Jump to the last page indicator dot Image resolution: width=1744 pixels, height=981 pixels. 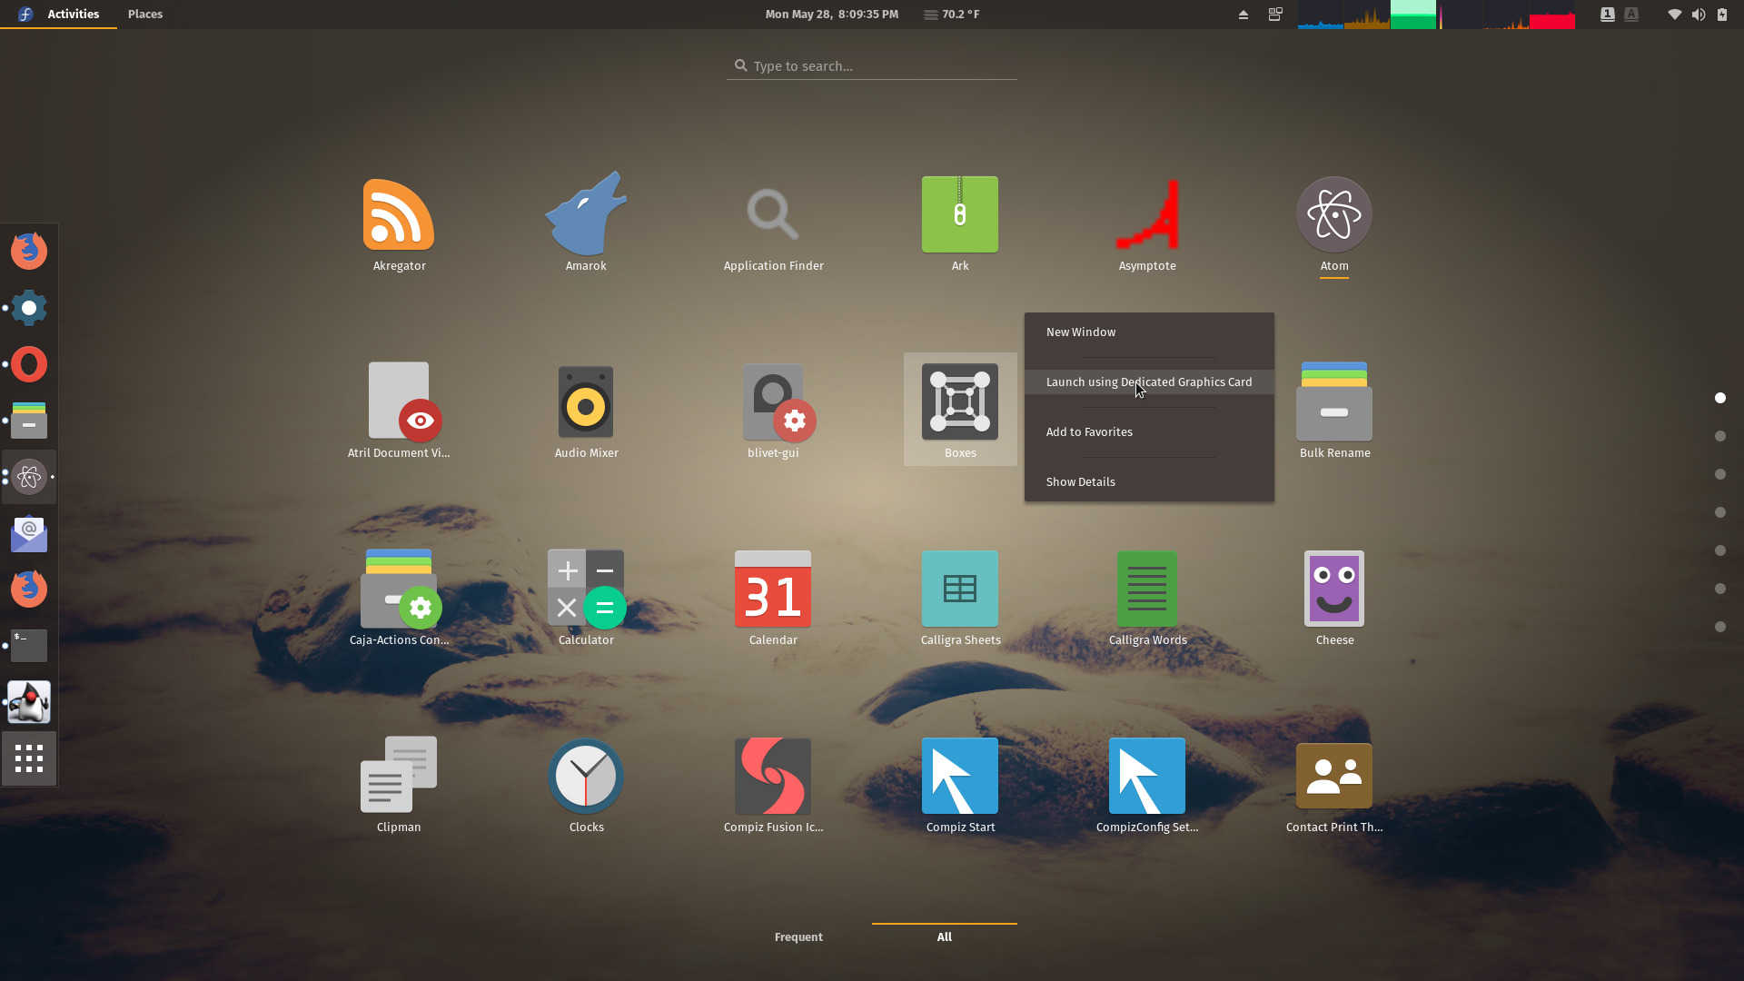pyautogui.click(x=1720, y=627)
